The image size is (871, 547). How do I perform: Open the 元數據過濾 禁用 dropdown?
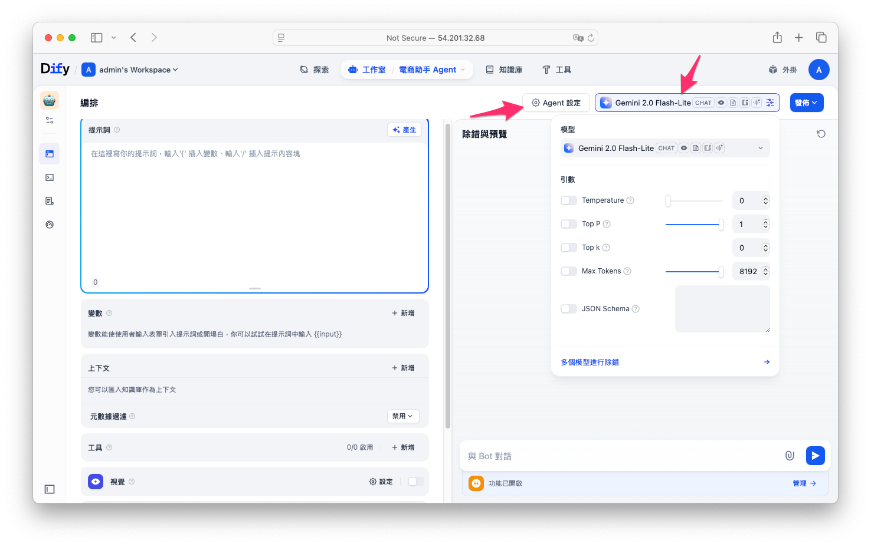pos(403,416)
